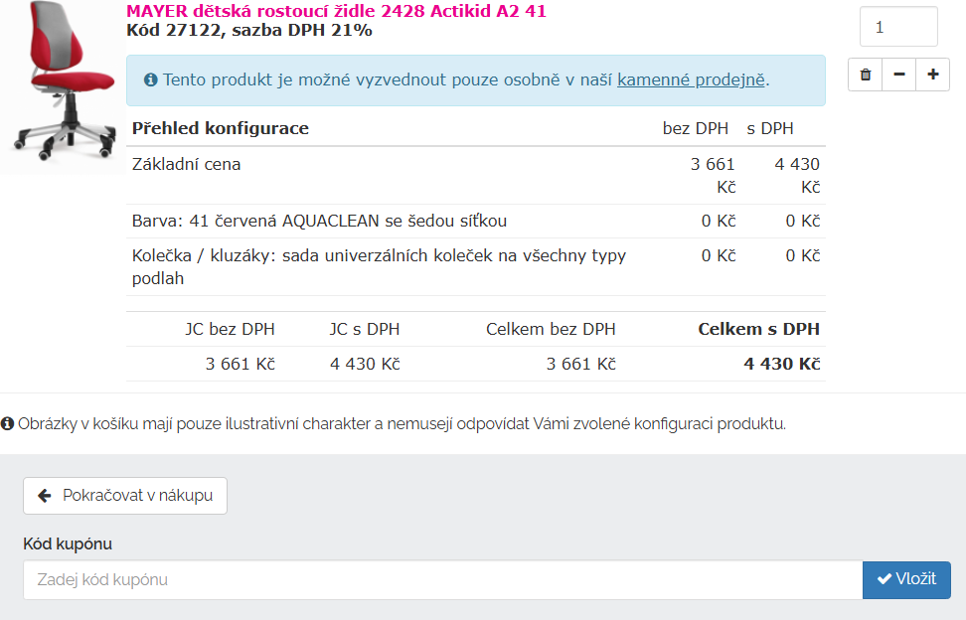Click the Zadej kód kupónu field
The width and height of the screenshot is (966, 620).
442,579
